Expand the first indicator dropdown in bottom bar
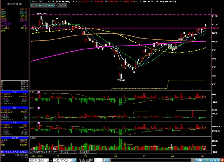This screenshot has height=162, width=224. click(x=76, y=152)
